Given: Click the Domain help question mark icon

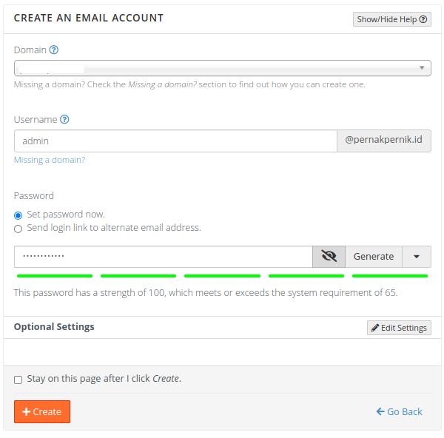Looking at the screenshot, I should point(54,50).
